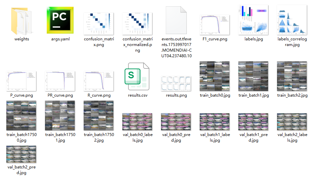The image size is (313, 183).
Task: Click the 'weights' folder name
Action: [21, 39]
